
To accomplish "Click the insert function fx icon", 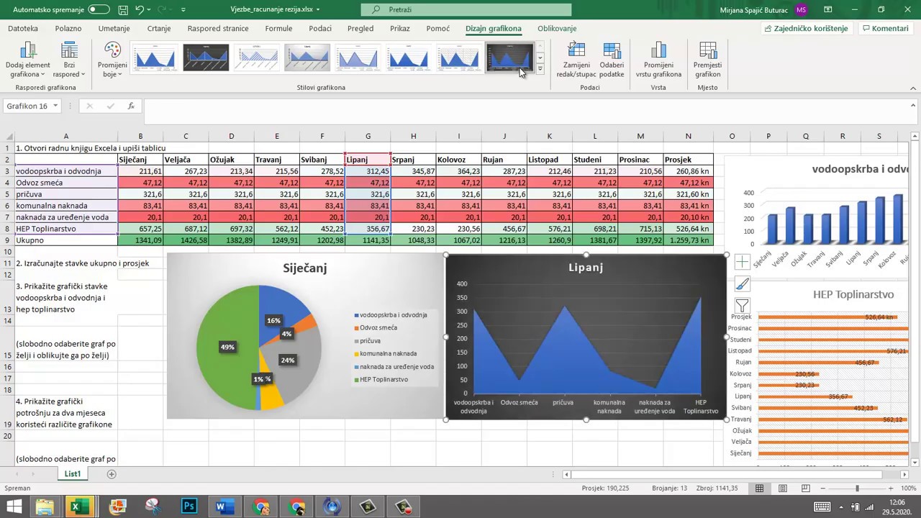I will point(131,106).
